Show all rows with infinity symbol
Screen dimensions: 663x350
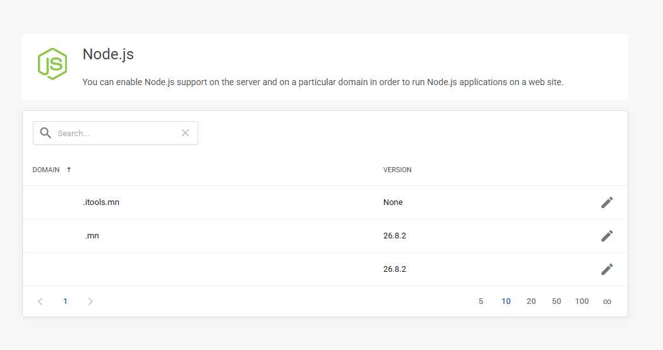click(x=607, y=301)
